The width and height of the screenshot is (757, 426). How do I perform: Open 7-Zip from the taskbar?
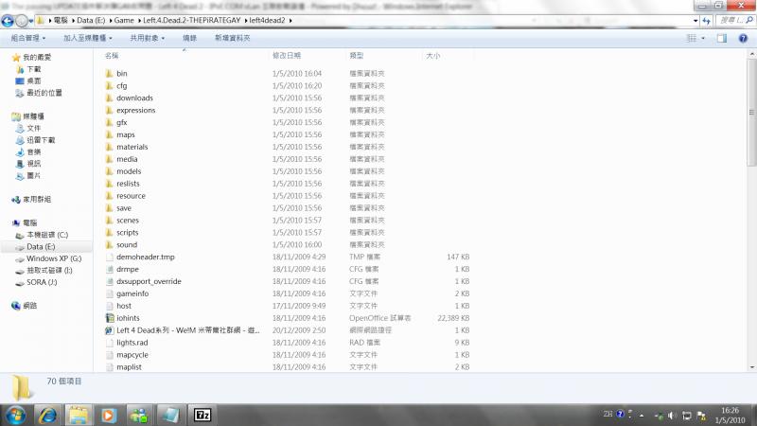click(x=202, y=415)
